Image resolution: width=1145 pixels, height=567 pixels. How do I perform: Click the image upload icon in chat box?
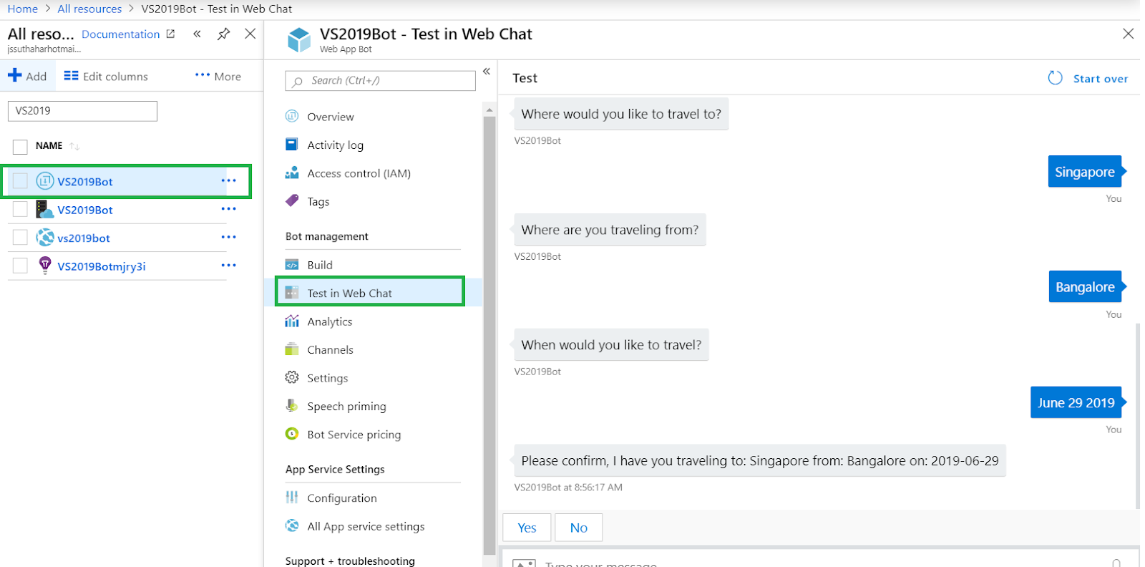coord(524,563)
